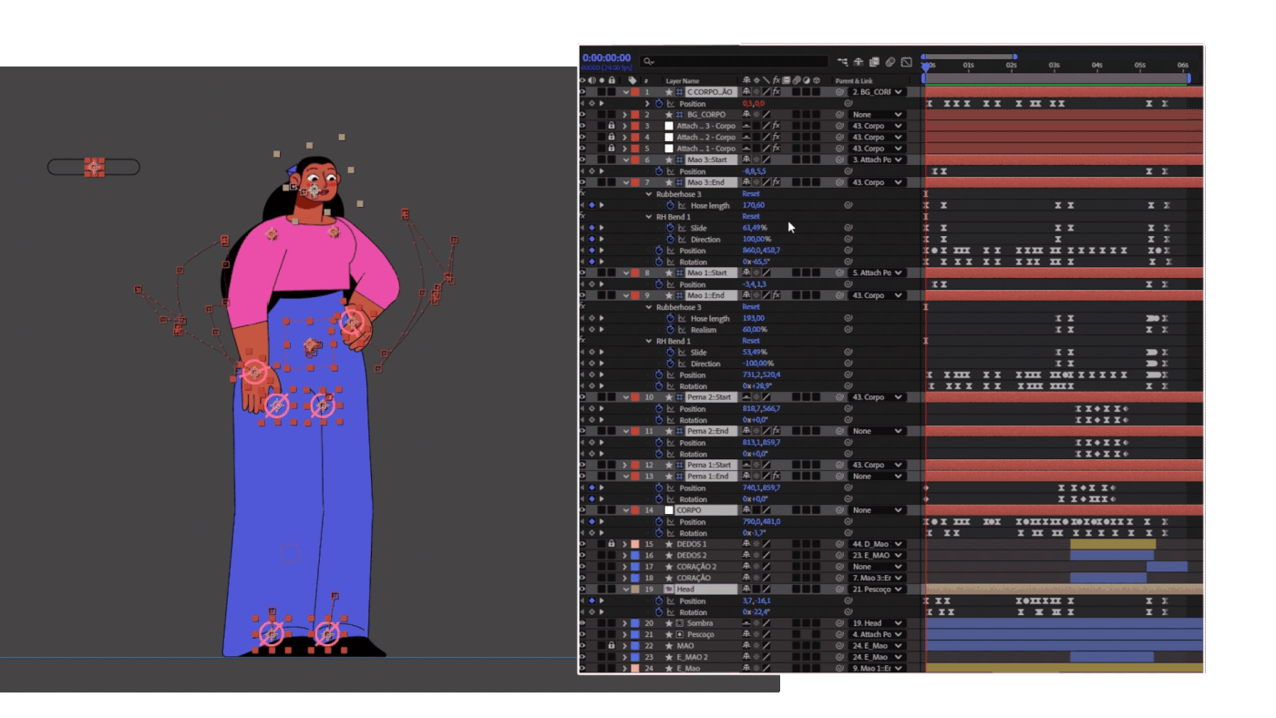Click peach label color of DEDOS 1 layer
Image resolution: width=1276 pixels, height=718 pixels.
635,544
